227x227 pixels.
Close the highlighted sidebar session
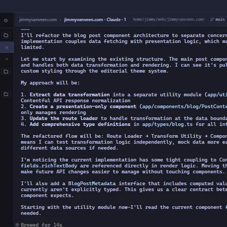point(7,48)
